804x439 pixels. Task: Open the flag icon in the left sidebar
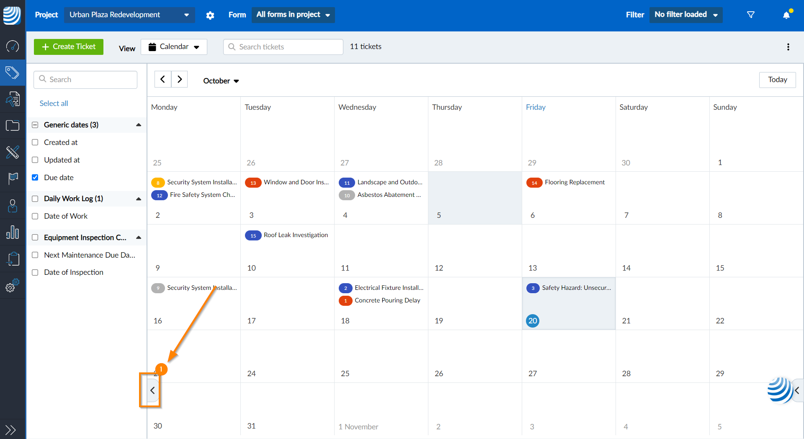(x=13, y=179)
